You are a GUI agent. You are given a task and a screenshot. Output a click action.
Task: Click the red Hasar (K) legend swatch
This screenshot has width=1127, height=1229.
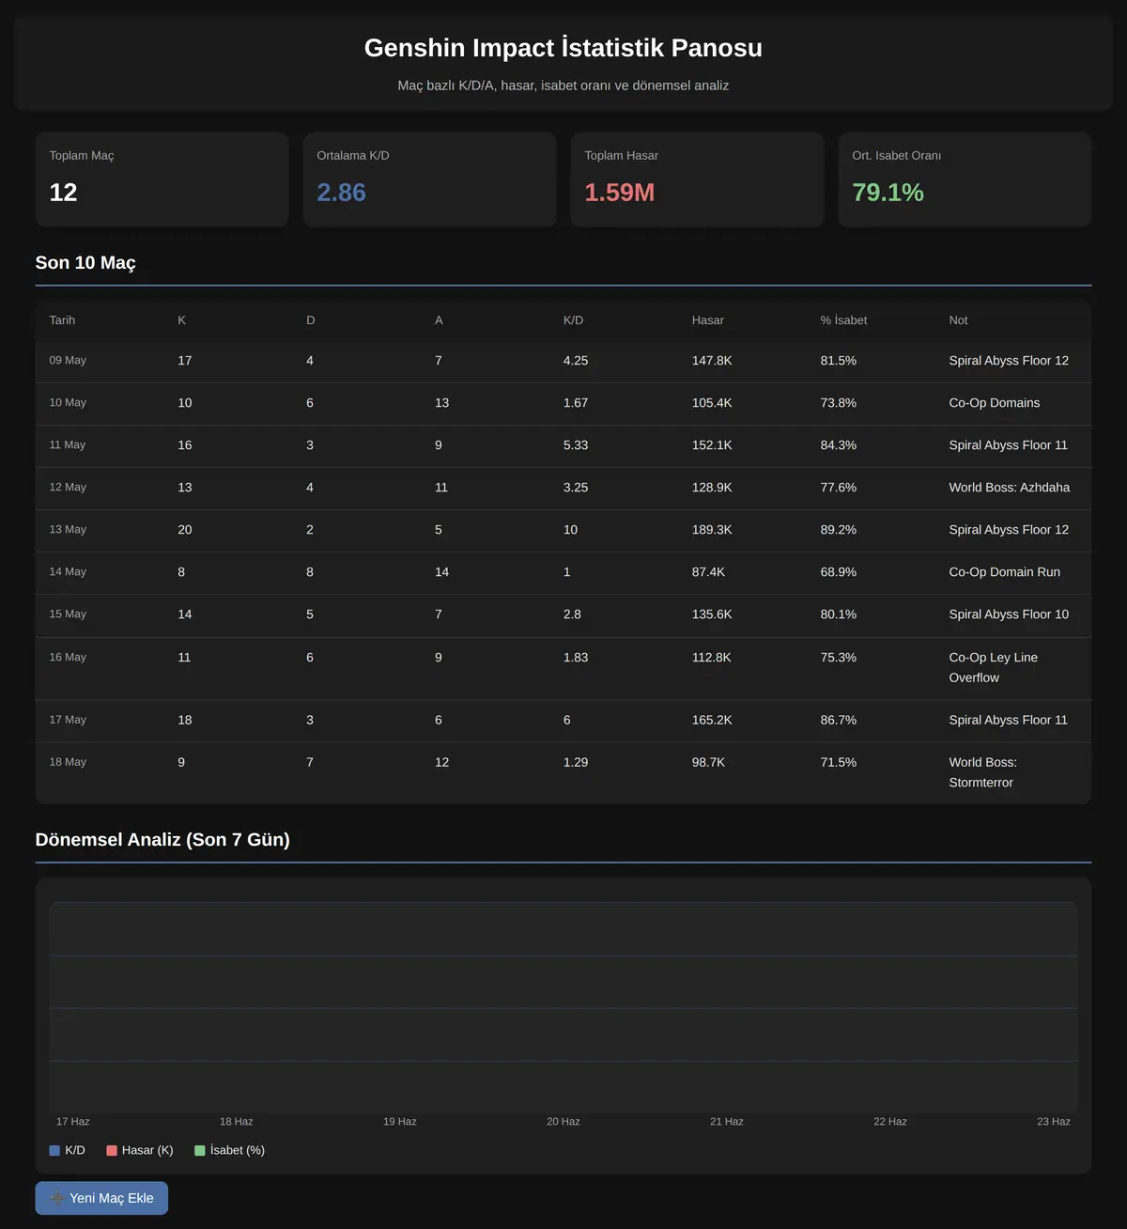112,1150
